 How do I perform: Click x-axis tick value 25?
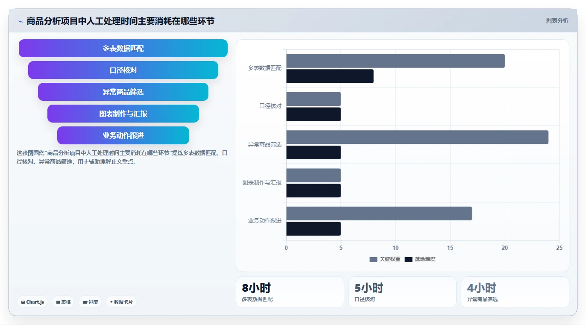click(x=560, y=248)
